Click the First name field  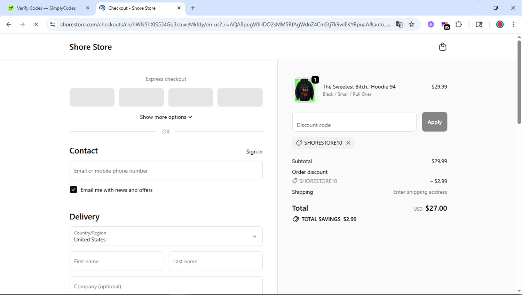[x=116, y=261]
